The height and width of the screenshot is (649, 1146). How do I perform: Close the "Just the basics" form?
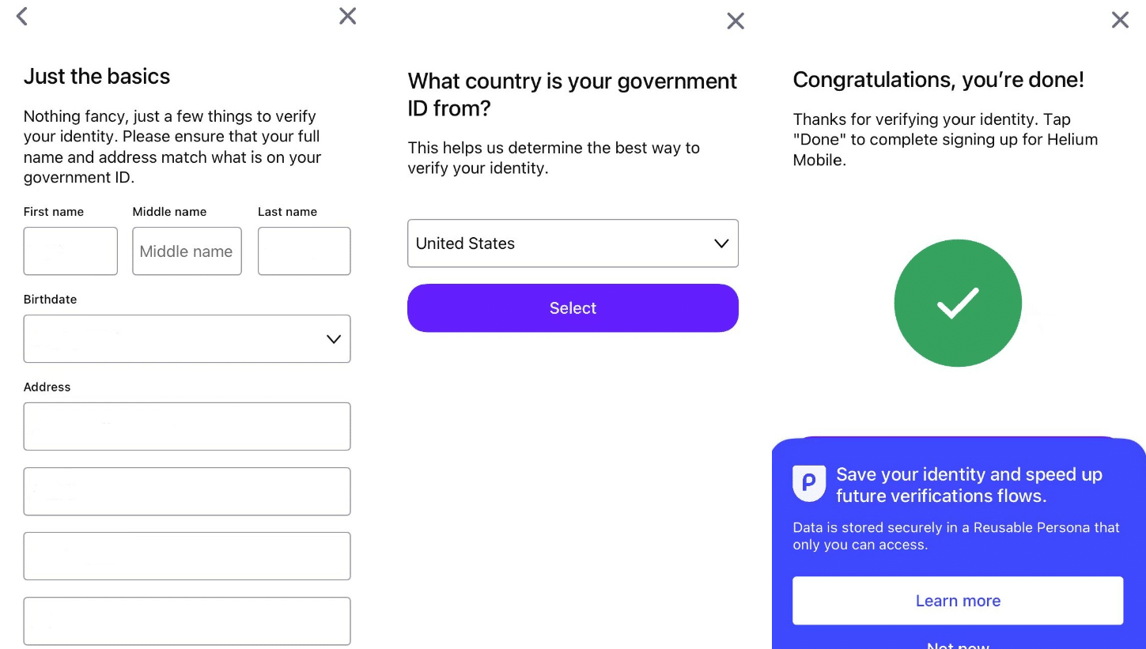[x=347, y=16]
